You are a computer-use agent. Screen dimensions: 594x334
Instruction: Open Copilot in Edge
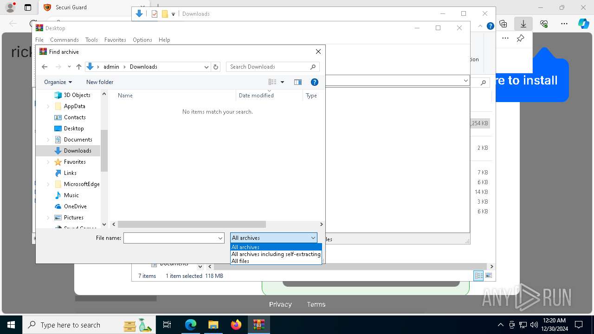click(x=583, y=24)
